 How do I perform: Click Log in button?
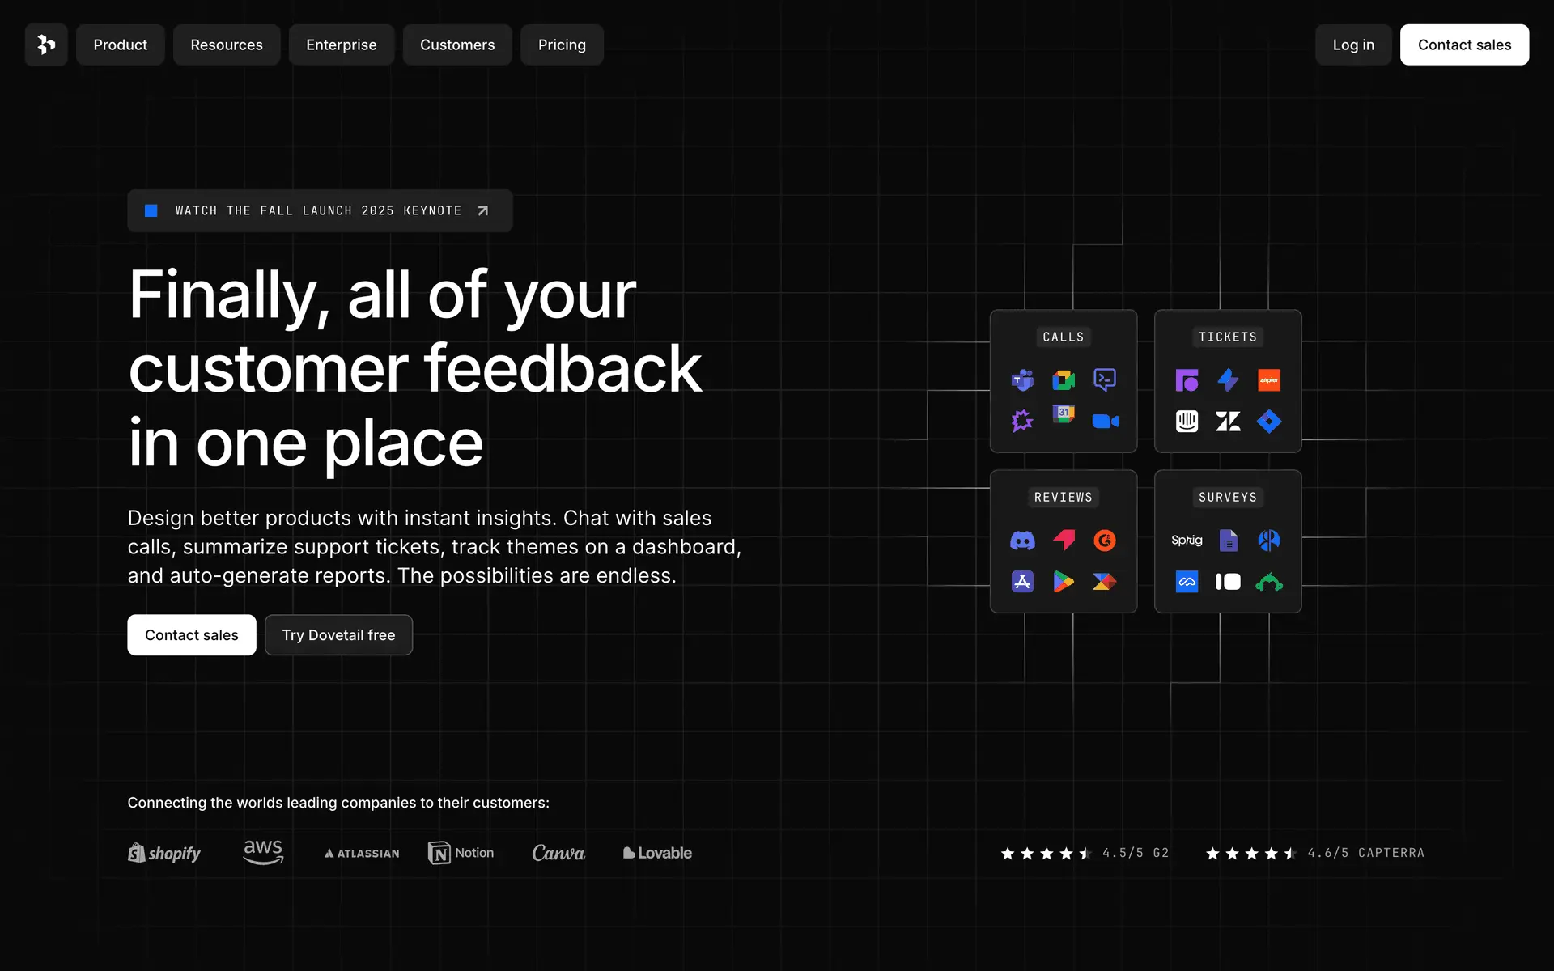(1353, 45)
